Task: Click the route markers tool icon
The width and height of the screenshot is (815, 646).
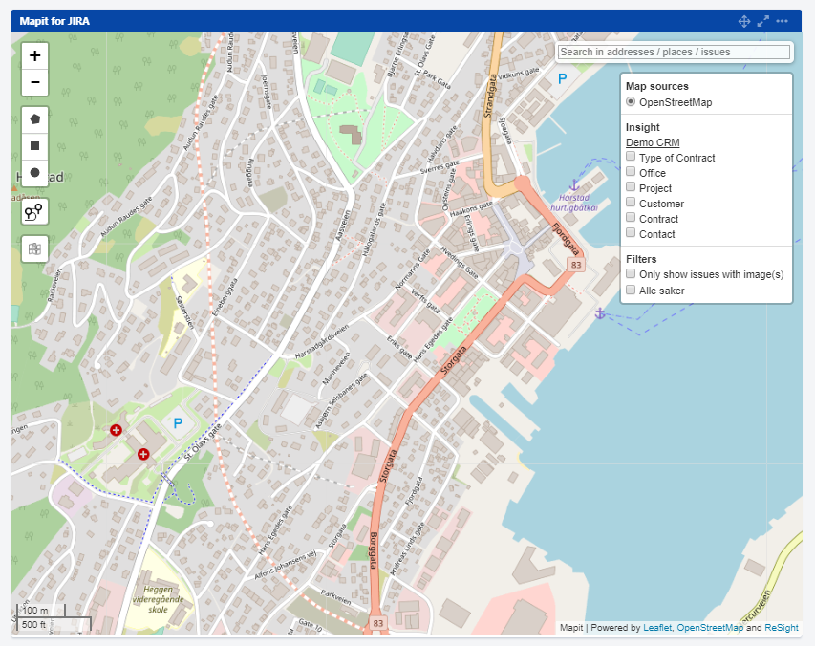Action: (35, 212)
